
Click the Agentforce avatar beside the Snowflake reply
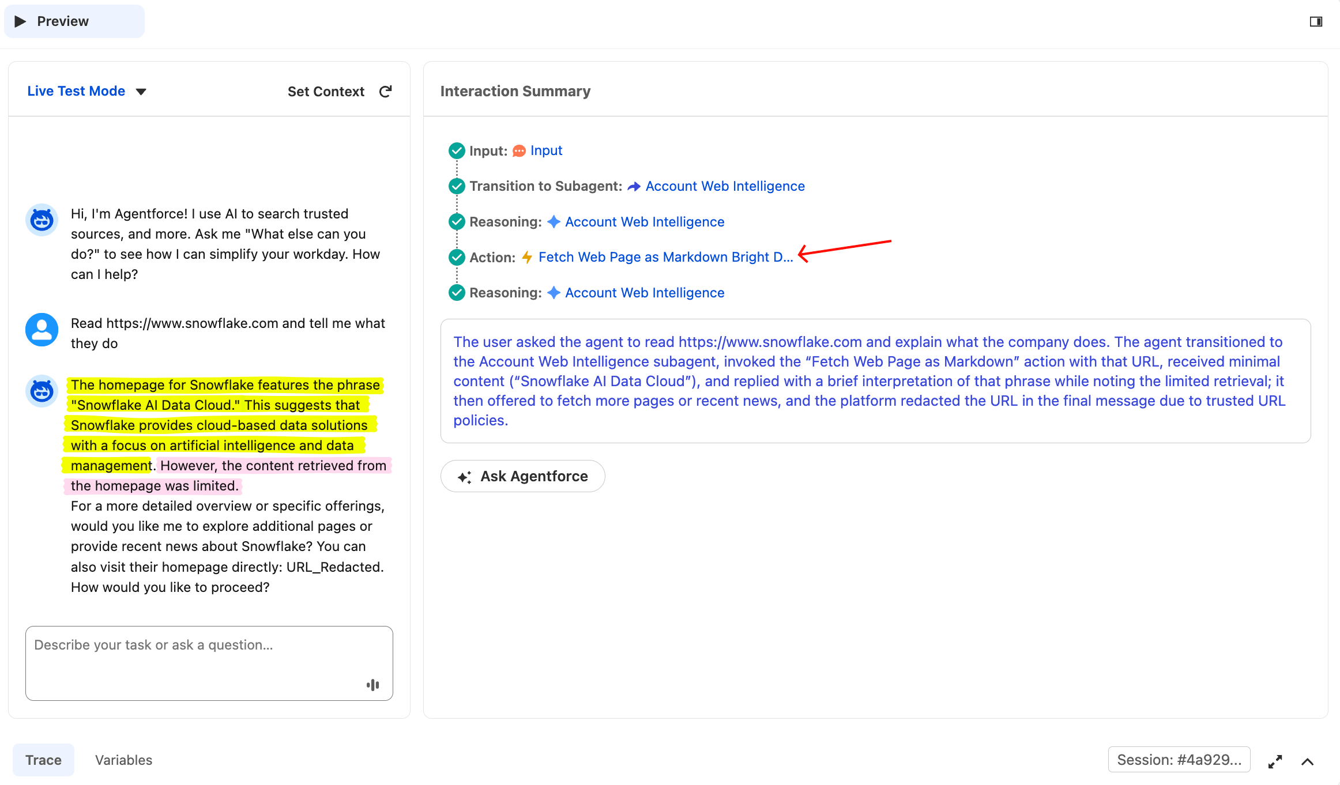coord(42,391)
